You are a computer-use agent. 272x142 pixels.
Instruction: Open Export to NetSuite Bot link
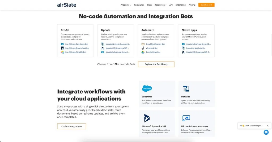point(196,48)
